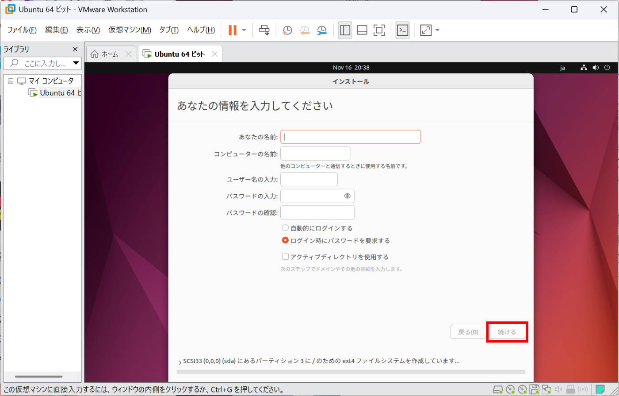Enable the アクティブディレクトリを使用する checkbox

(285, 257)
